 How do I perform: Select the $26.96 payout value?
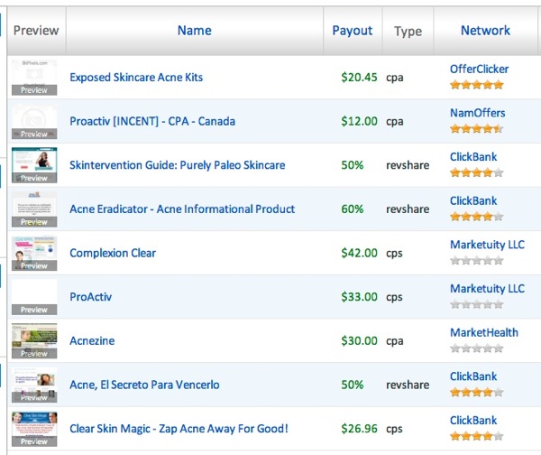pyautogui.click(x=359, y=429)
